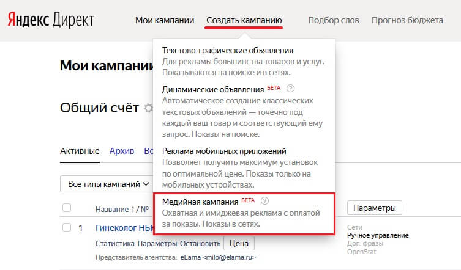Open Параметры link under Гинеколог campaign
Viewport: 461px width, 270px height.
click(157, 244)
